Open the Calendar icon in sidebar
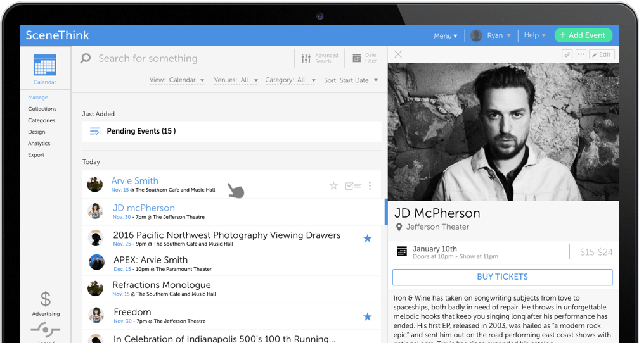This screenshot has height=343, width=639. 44,66
